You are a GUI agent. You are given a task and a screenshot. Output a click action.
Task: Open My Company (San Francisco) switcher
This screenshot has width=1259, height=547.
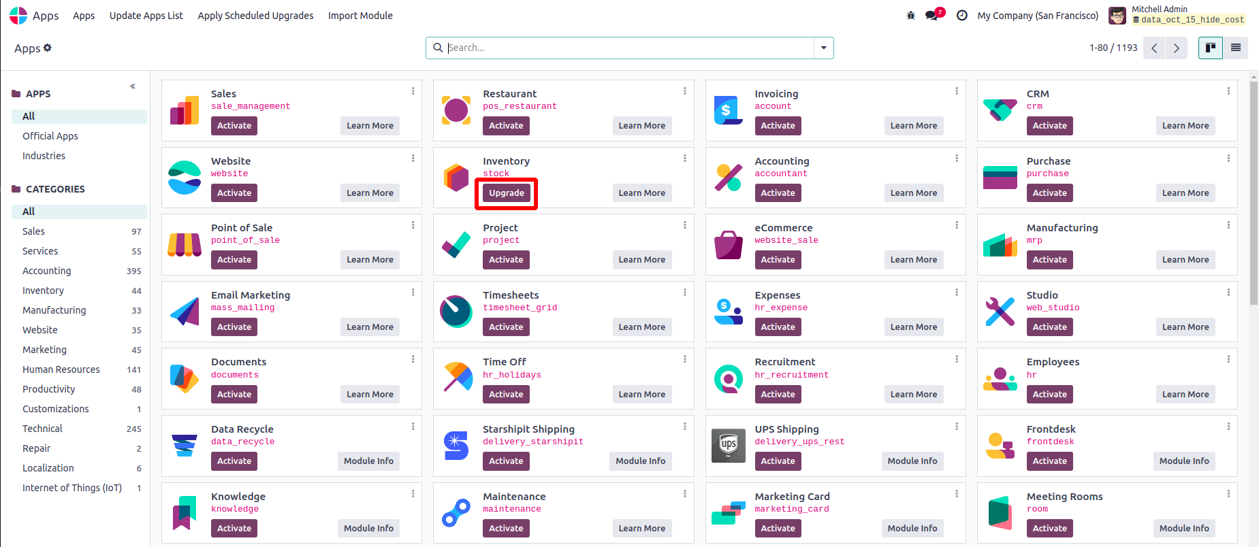(1038, 16)
